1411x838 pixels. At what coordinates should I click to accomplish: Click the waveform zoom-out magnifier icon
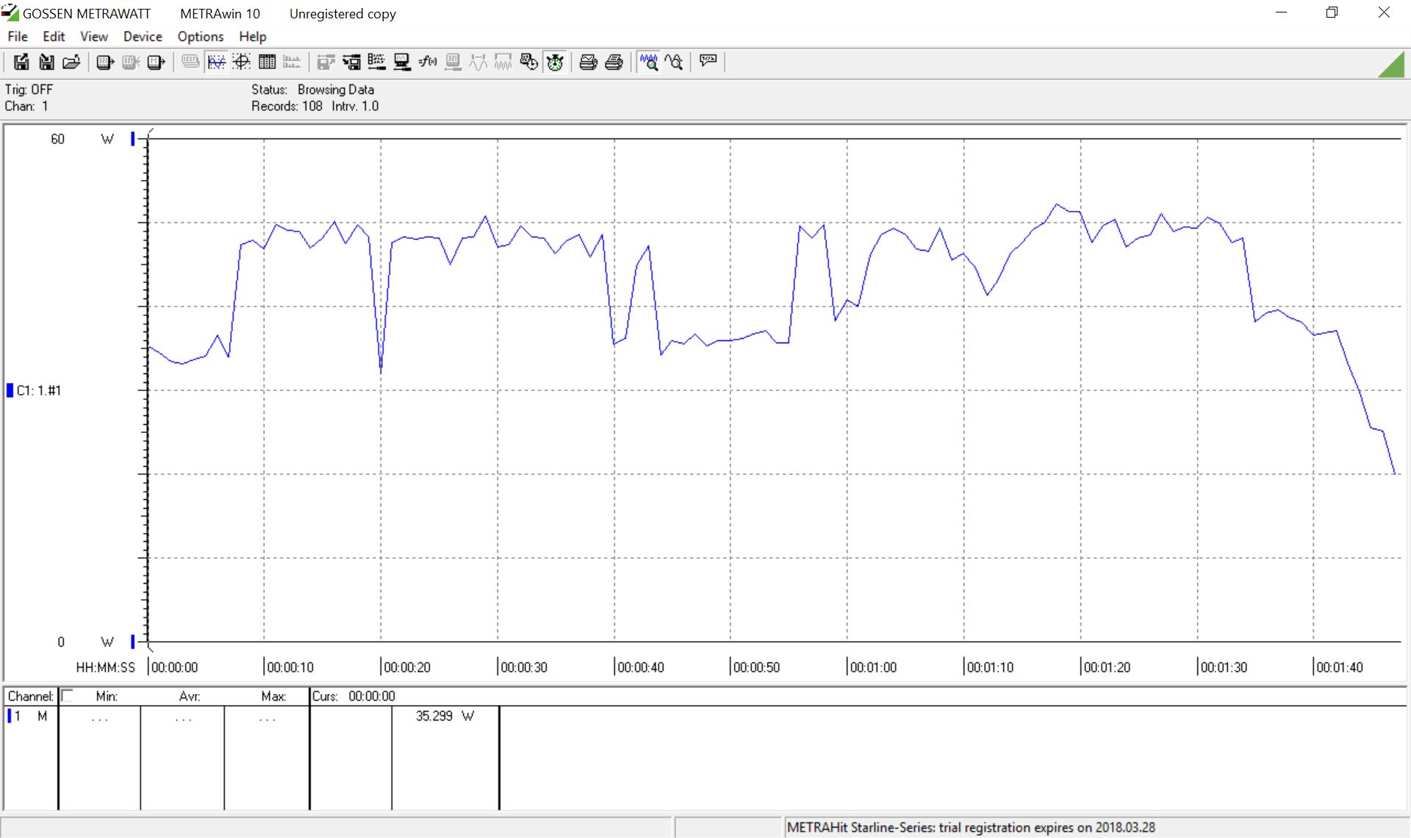(674, 62)
